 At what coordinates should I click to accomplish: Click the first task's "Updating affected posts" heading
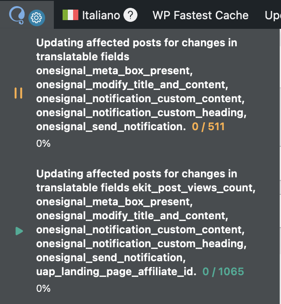137,43
